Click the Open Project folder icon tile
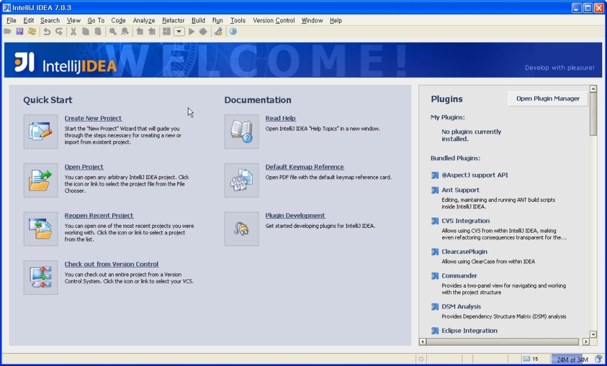This screenshot has height=366, width=607. (x=41, y=180)
